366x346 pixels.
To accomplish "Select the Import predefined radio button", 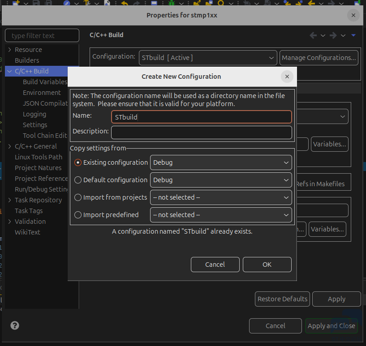I will pyautogui.click(x=78, y=215).
